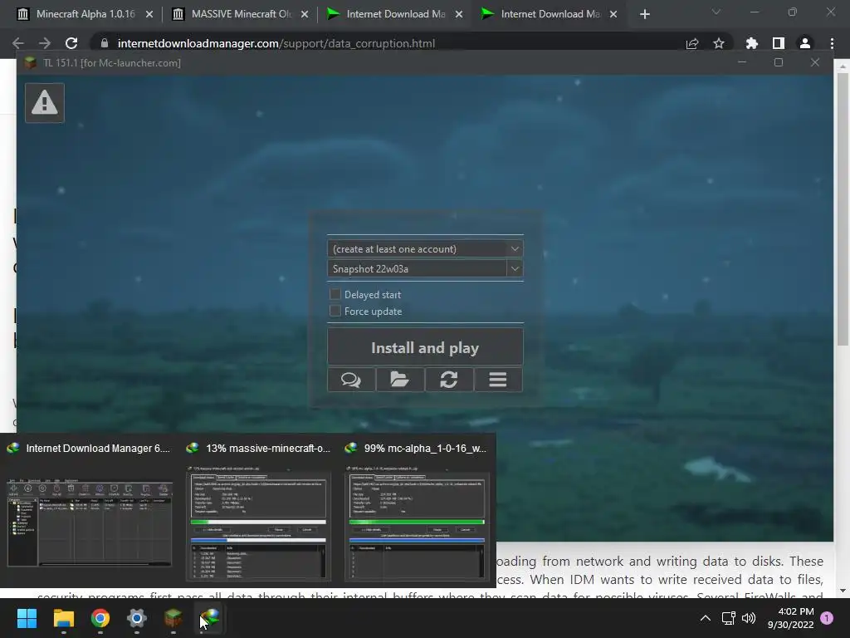Select the 13% massive-minecraft download preview
850x638 pixels.
pos(259,511)
